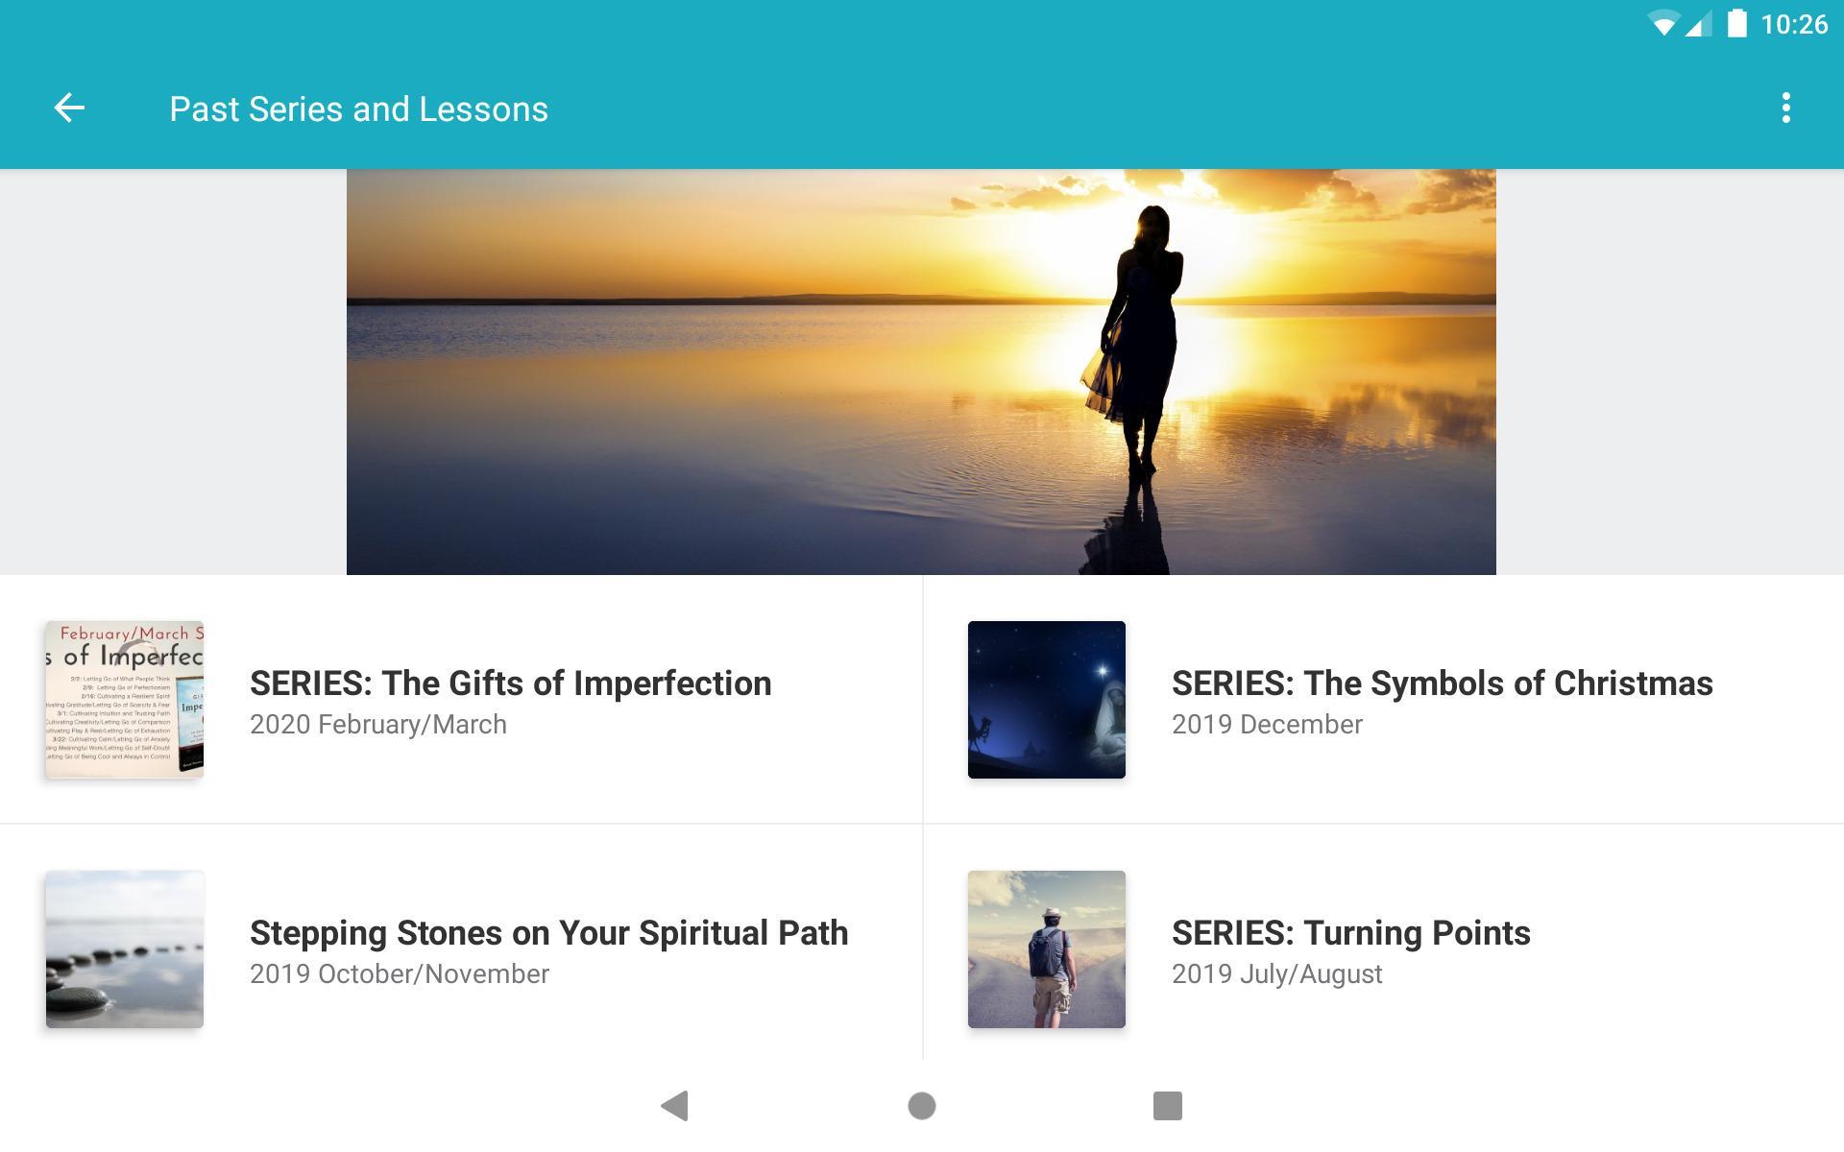Tap the back arrow in header
The image size is (1844, 1152).
pos(69,108)
